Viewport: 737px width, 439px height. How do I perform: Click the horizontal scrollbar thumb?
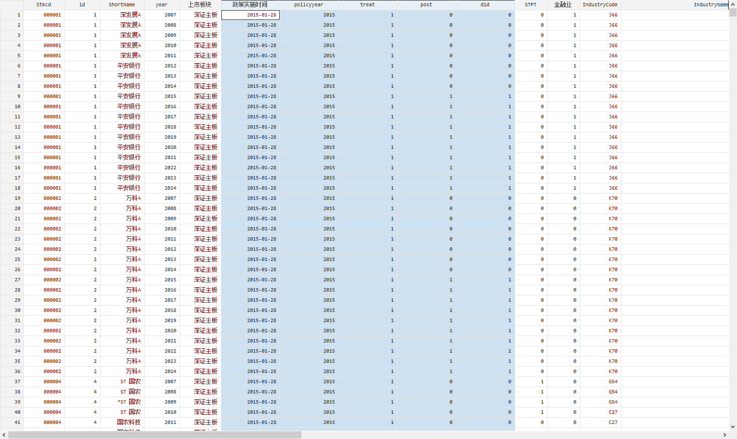(154, 435)
